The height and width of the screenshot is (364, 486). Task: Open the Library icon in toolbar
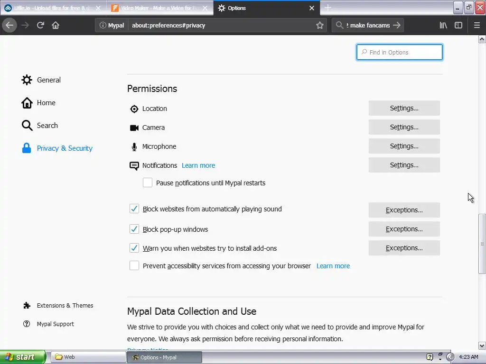point(443,25)
